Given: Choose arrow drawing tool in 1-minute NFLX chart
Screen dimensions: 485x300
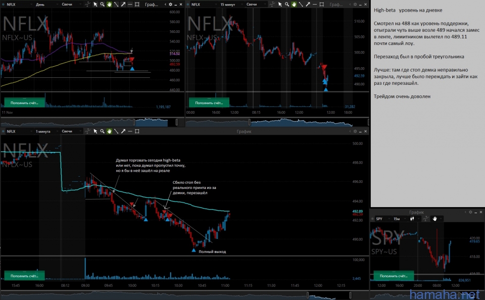Looking at the screenshot, I should click(x=123, y=131).
